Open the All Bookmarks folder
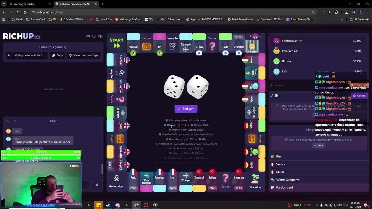 [360, 19]
